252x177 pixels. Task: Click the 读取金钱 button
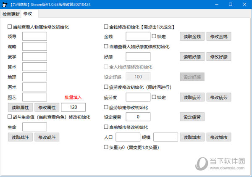[x=192, y=36]
